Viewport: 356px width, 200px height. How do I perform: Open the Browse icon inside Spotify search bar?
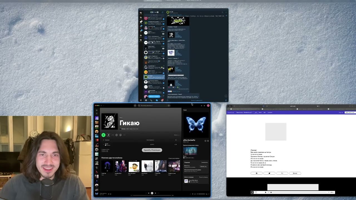coord(169,105)
